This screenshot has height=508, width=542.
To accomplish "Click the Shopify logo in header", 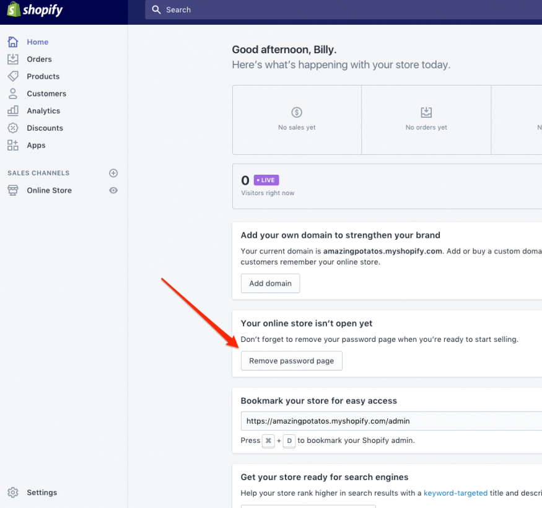I will [x=35, y=11].
